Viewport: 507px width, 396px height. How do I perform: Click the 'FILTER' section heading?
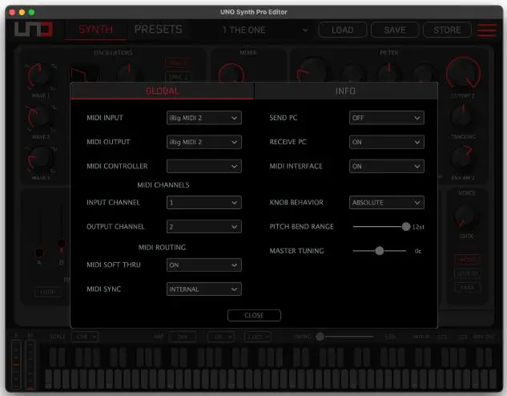pyautogui.click(x=389, y=53)
